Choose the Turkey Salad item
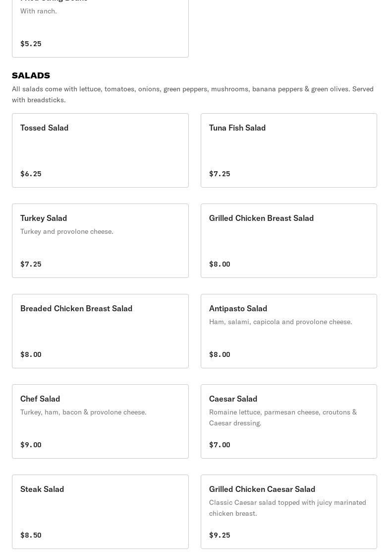This screenshot has width=389, height=552. 100,241
